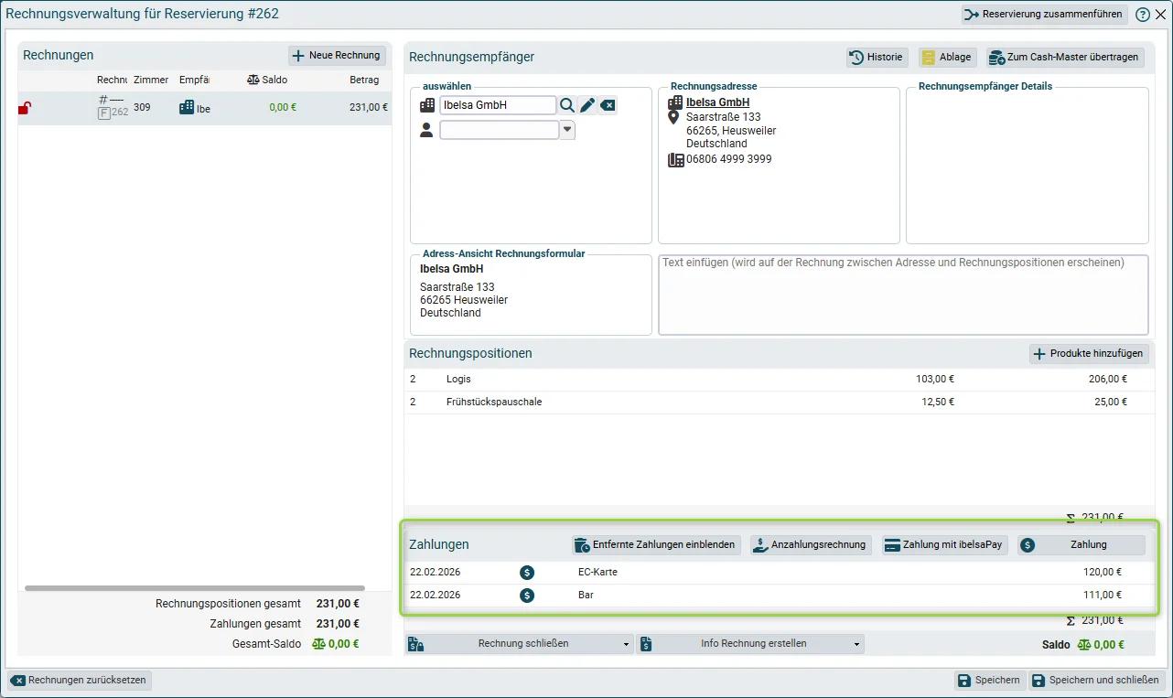
Task: Select the Logis invoice position
Action: coord(778,380)
